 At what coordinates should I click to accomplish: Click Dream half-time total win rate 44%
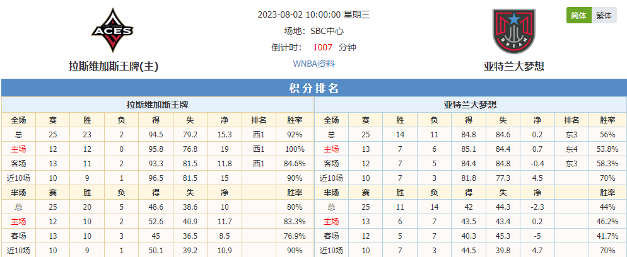[x=607, y=207]
